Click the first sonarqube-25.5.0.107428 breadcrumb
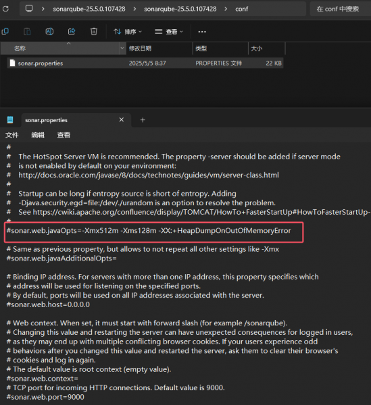 (x=89, y=9)
